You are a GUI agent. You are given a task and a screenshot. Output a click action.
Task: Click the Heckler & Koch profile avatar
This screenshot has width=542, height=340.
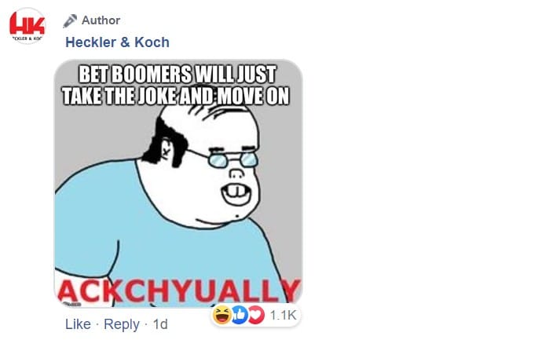coord(27,26)
